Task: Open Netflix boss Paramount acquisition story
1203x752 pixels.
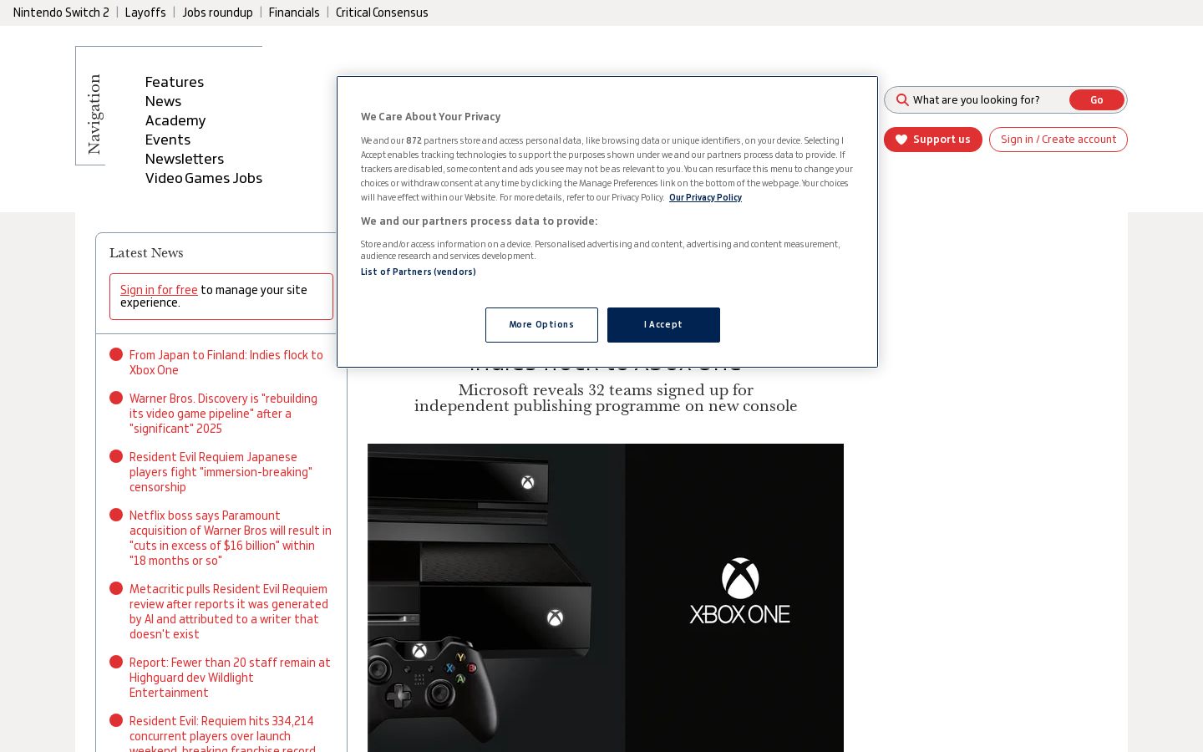Action: pos(231,538)
